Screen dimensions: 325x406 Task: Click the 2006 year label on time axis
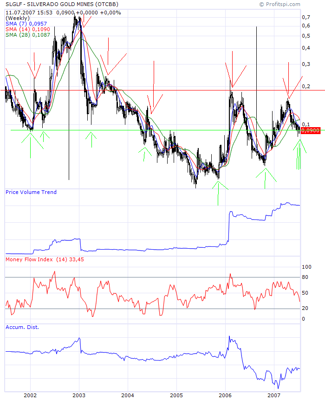(225, 395)
